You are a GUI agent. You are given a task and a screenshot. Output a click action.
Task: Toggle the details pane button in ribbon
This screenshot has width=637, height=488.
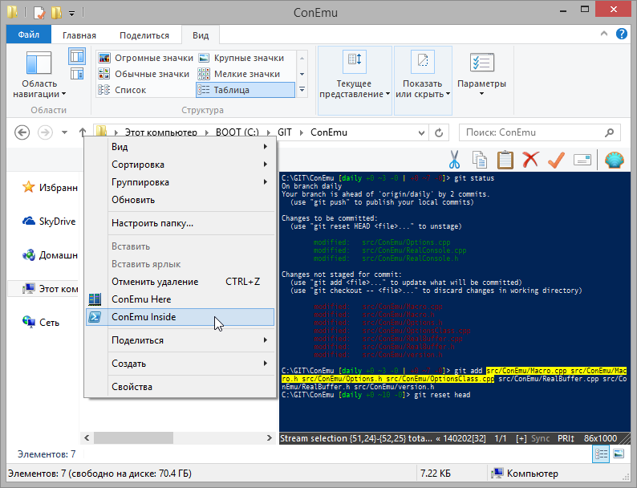[77, 73]
